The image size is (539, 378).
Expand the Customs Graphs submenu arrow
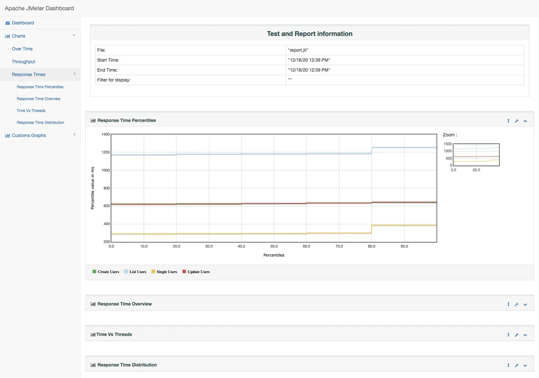point(74,134)
